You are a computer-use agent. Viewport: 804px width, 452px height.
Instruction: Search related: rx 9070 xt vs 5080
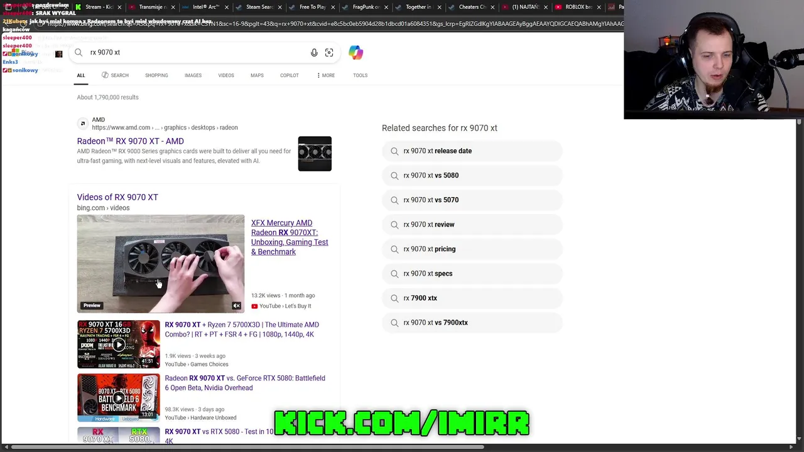pos(472,175)
